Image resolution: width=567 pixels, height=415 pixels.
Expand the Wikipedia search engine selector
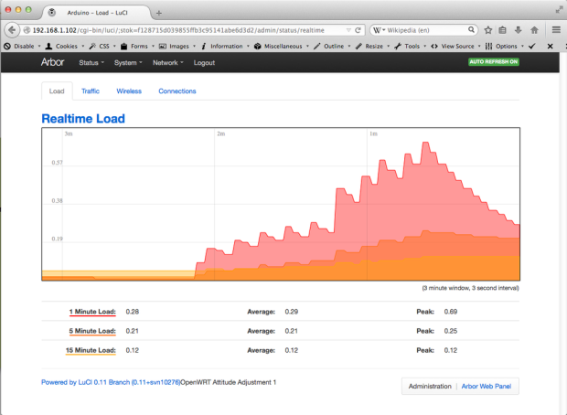pyautogui.click(x=379, y=30)
